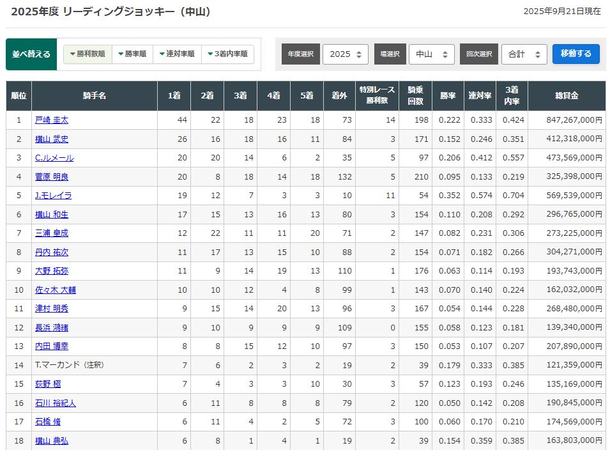Open the racecourse dropdown showing 中山

(x=431, y=54)
